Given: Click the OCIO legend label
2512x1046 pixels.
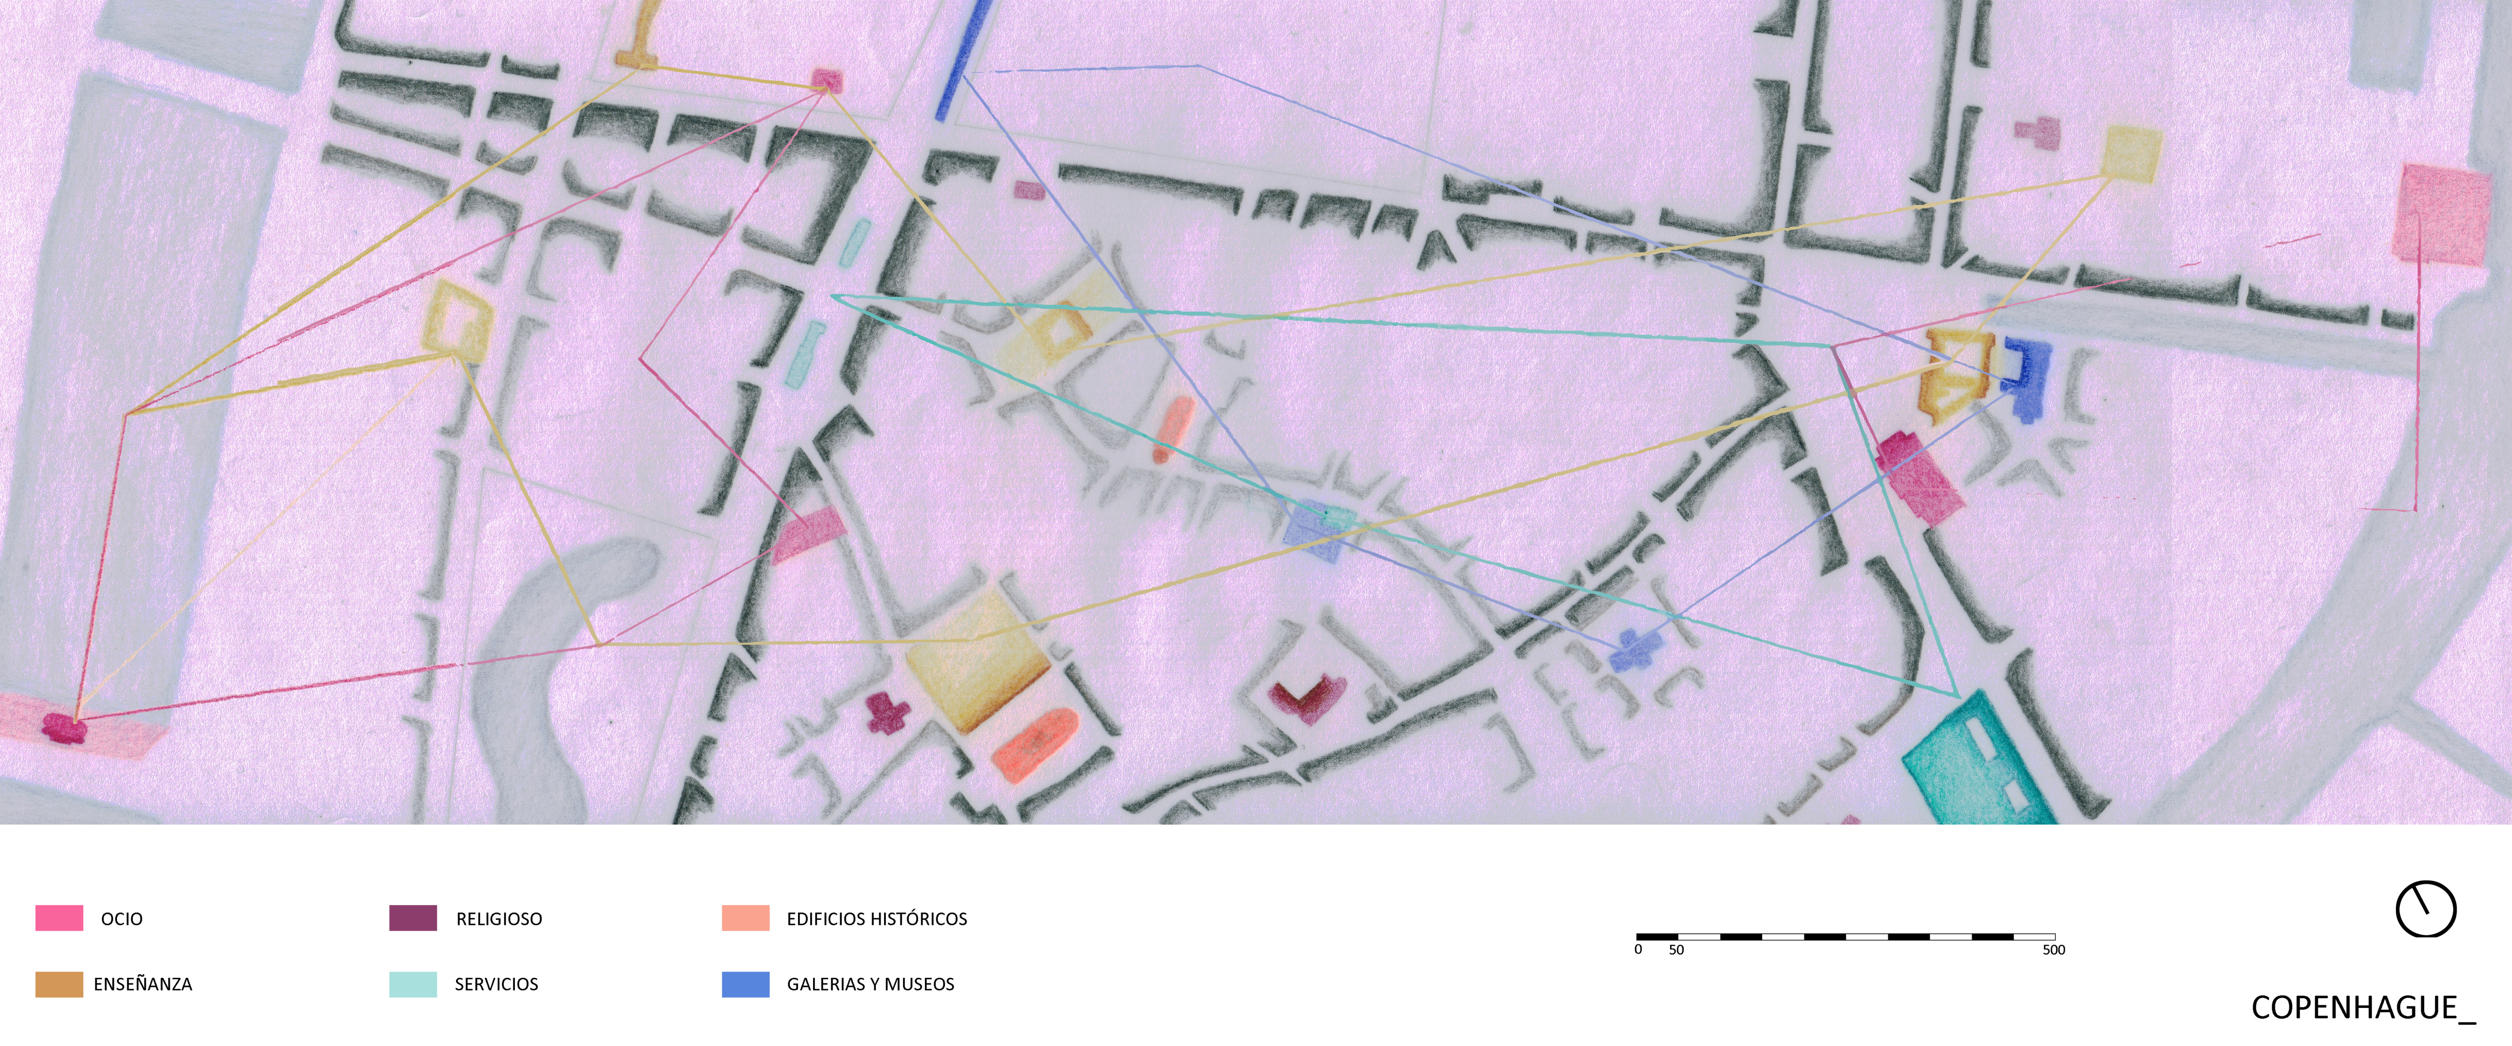Looking at the screenshot, I should 122,919.
